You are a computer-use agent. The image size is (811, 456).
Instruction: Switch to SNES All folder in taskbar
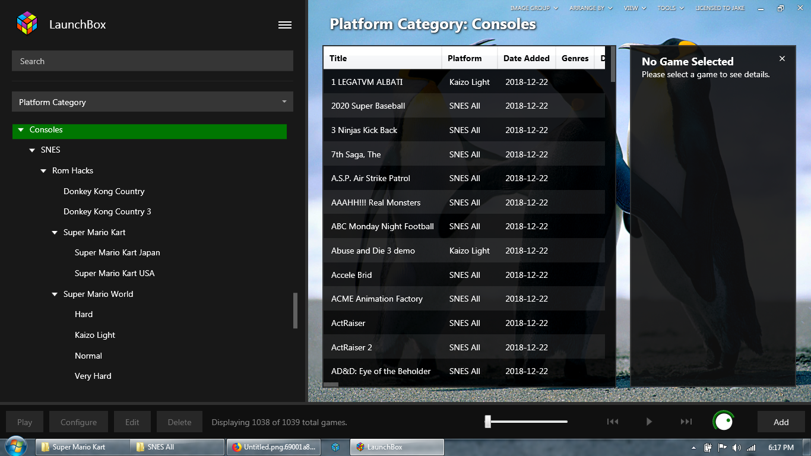coord(178,447)
